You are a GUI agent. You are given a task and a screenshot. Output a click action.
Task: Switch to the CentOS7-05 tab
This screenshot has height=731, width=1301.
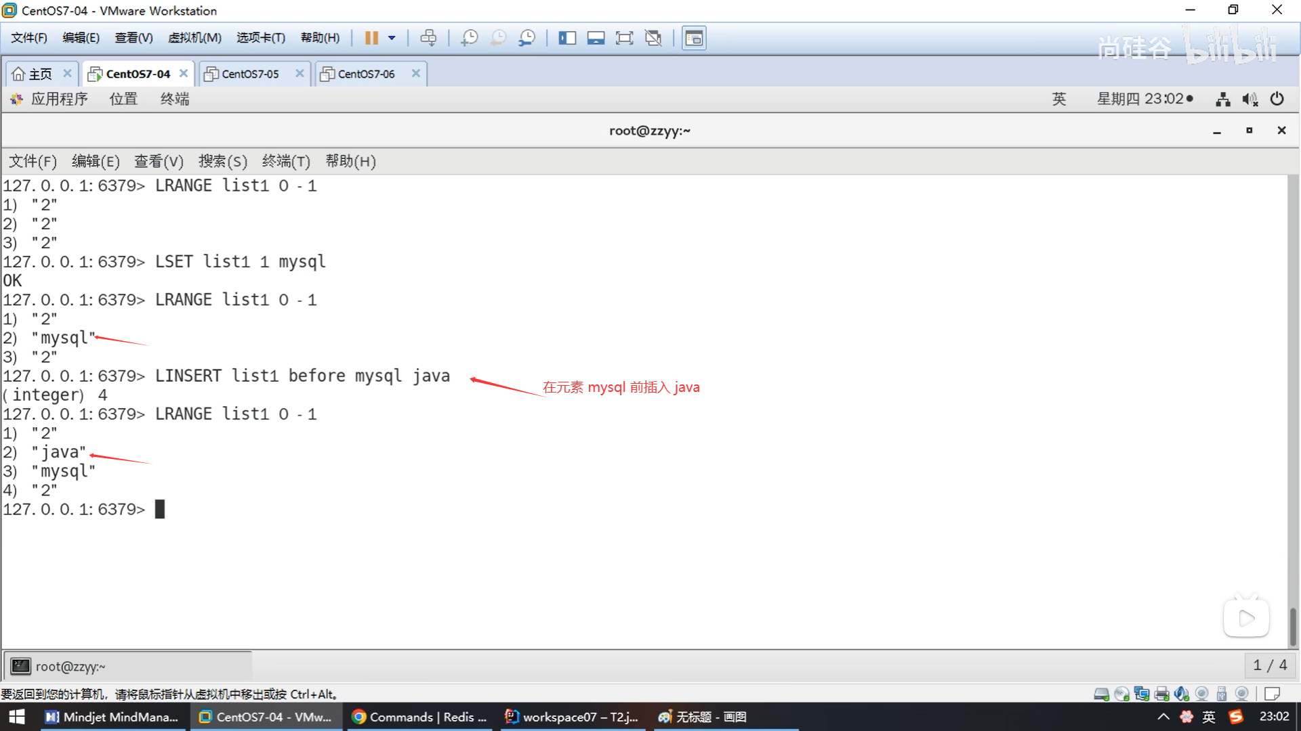click(x=250, y=74)
